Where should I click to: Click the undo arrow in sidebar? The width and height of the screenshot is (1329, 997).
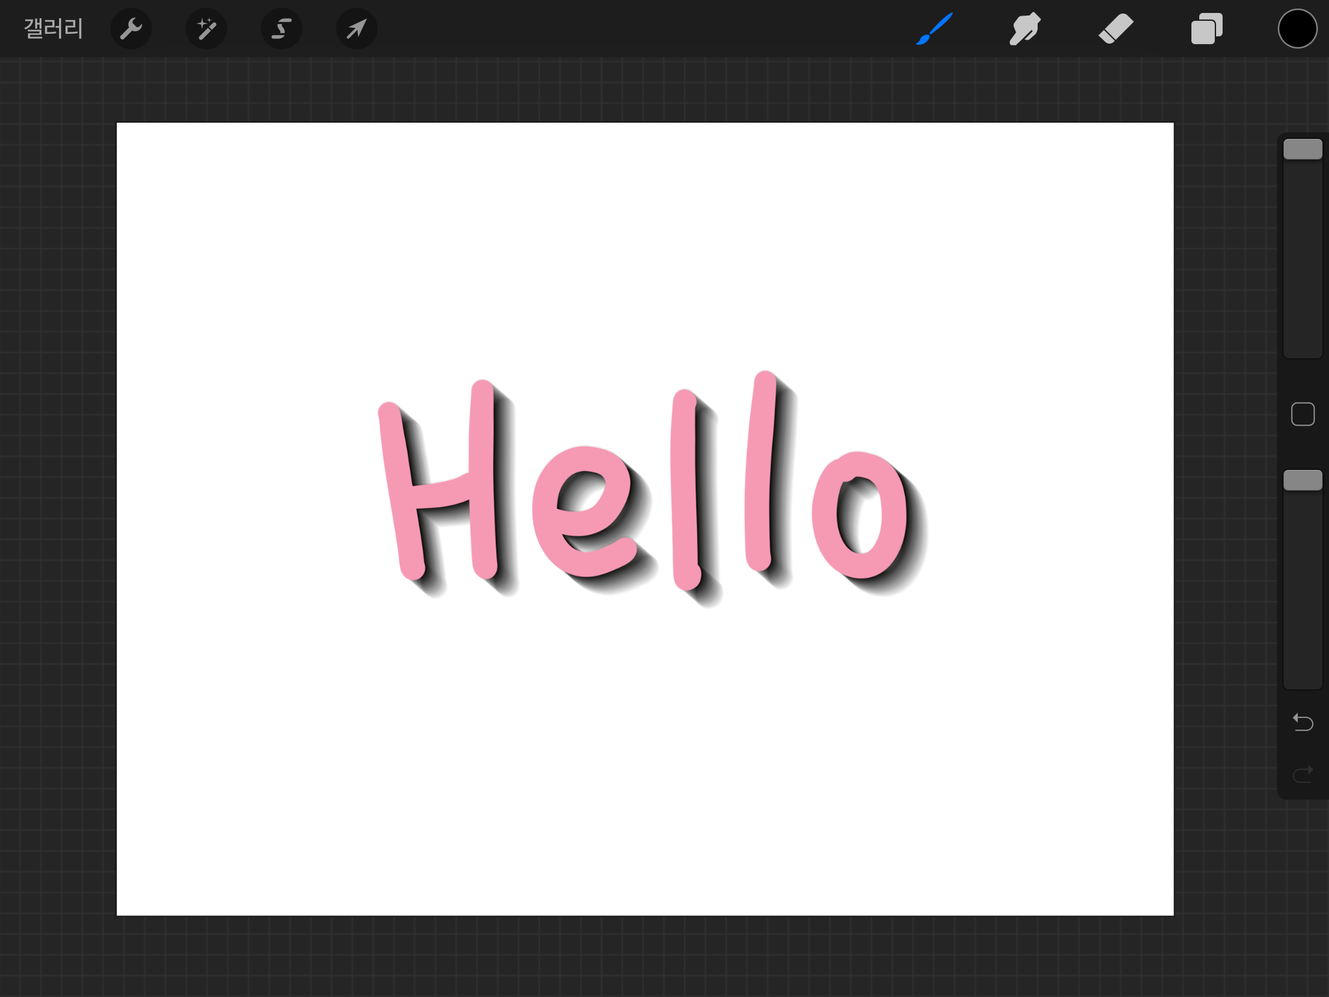click(1302, 722)
